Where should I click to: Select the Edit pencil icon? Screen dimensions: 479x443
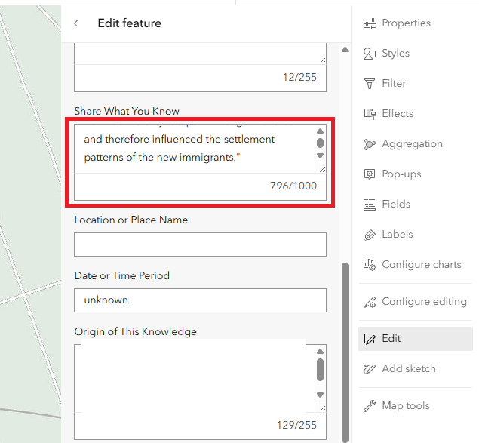370,339
